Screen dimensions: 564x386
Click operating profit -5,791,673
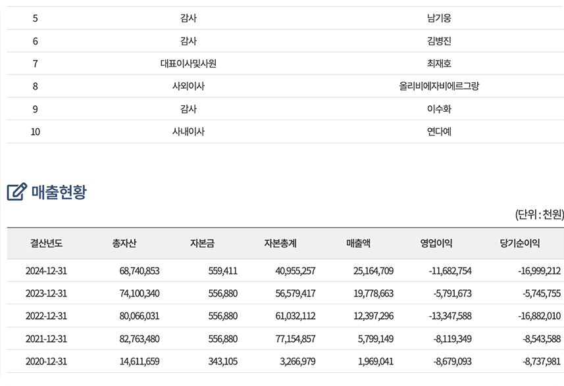click(453, 293)
